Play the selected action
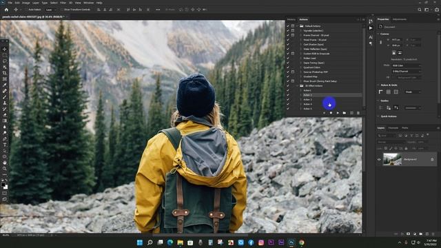The width and height of the screenshot is (441, 248). coord(338,113)
